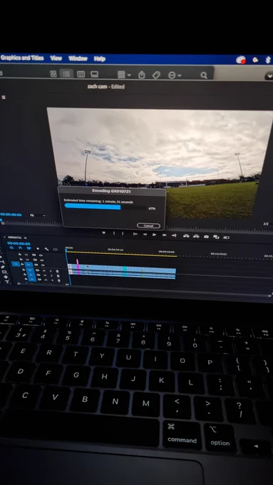273x485 pixels.
Task: Play the program monitor
Action: (x=154, y=235)
